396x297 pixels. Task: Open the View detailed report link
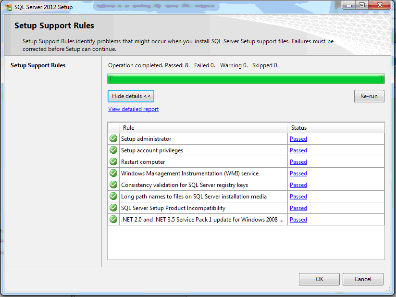tap(133, 109)
